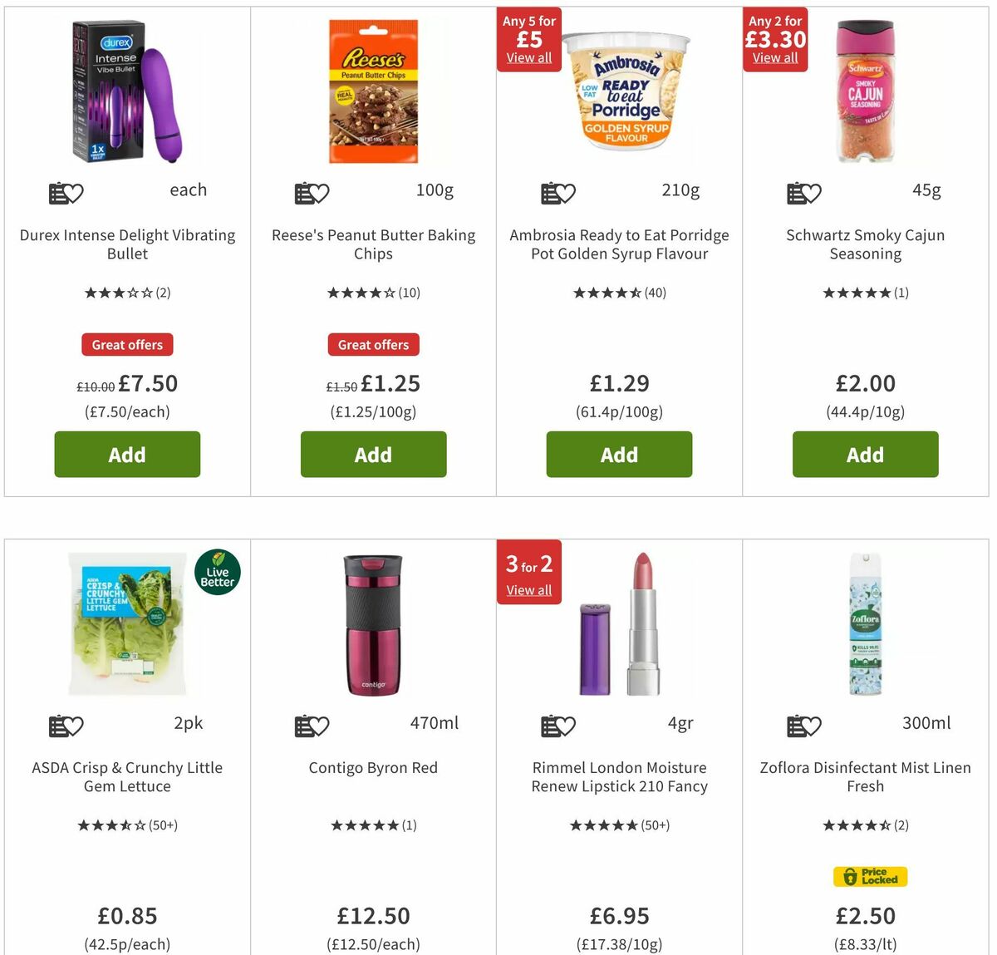Add Durex Vibrating Bullet to shopping list

tap(65, 193)
